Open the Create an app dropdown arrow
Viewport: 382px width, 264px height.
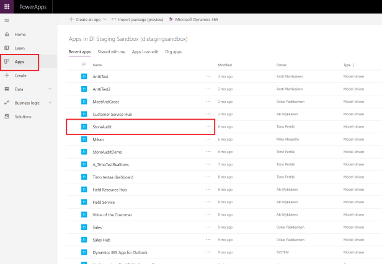click(105, 19)
